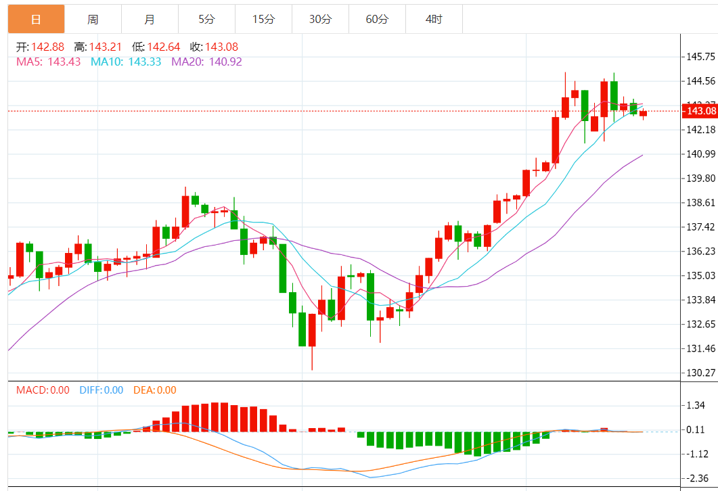718x491 pixels.
Task: Click the DEA: 0.00 indicator label
Action: [x=155, y=390]
